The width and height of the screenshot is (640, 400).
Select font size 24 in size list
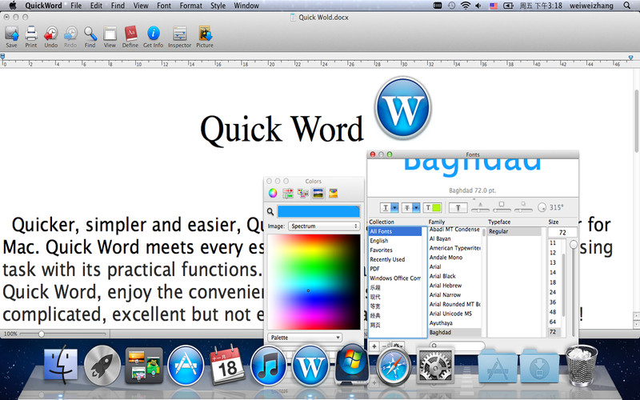pos(554,292)
